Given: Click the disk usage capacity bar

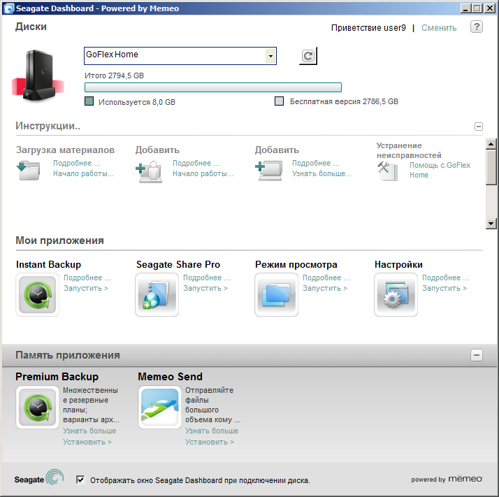Looking at the screenshot, I should [x=213, y=87].
